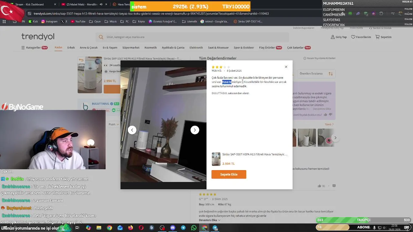Click Giriş Yap to sign in
The image size is (413, 232).
[x=339, y=37]
